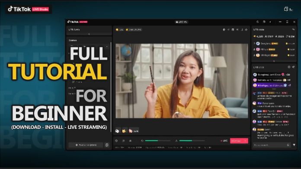Image resolution: width=301 pixels, height=169 pixels.
Task: Click the second preview toolbar icon
Action: pos(228,30)
